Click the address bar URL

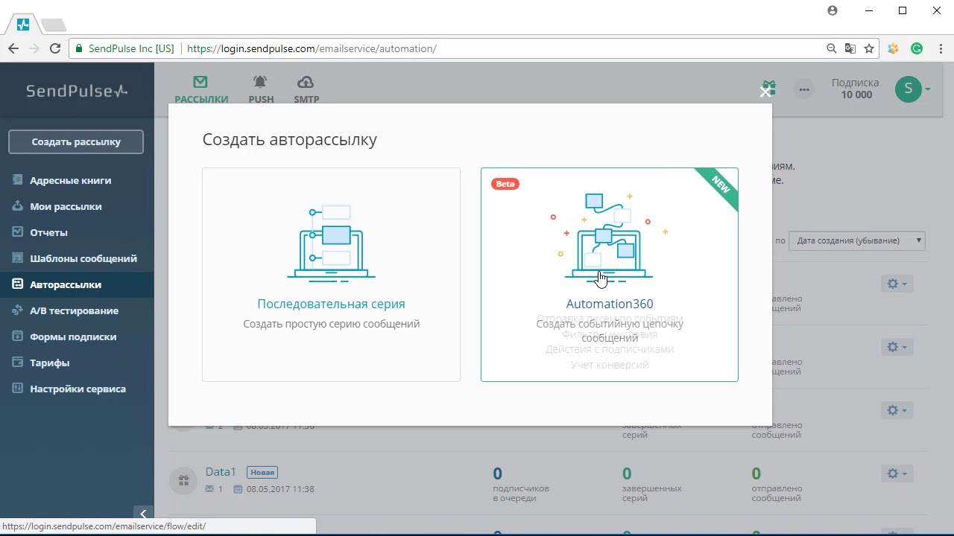tap(312, 48)
